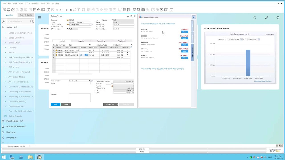The width and height of the screenshot is (285, 160).
Task: Open SAP Business One from the taskbar
Action: click(x=39, y=157)
